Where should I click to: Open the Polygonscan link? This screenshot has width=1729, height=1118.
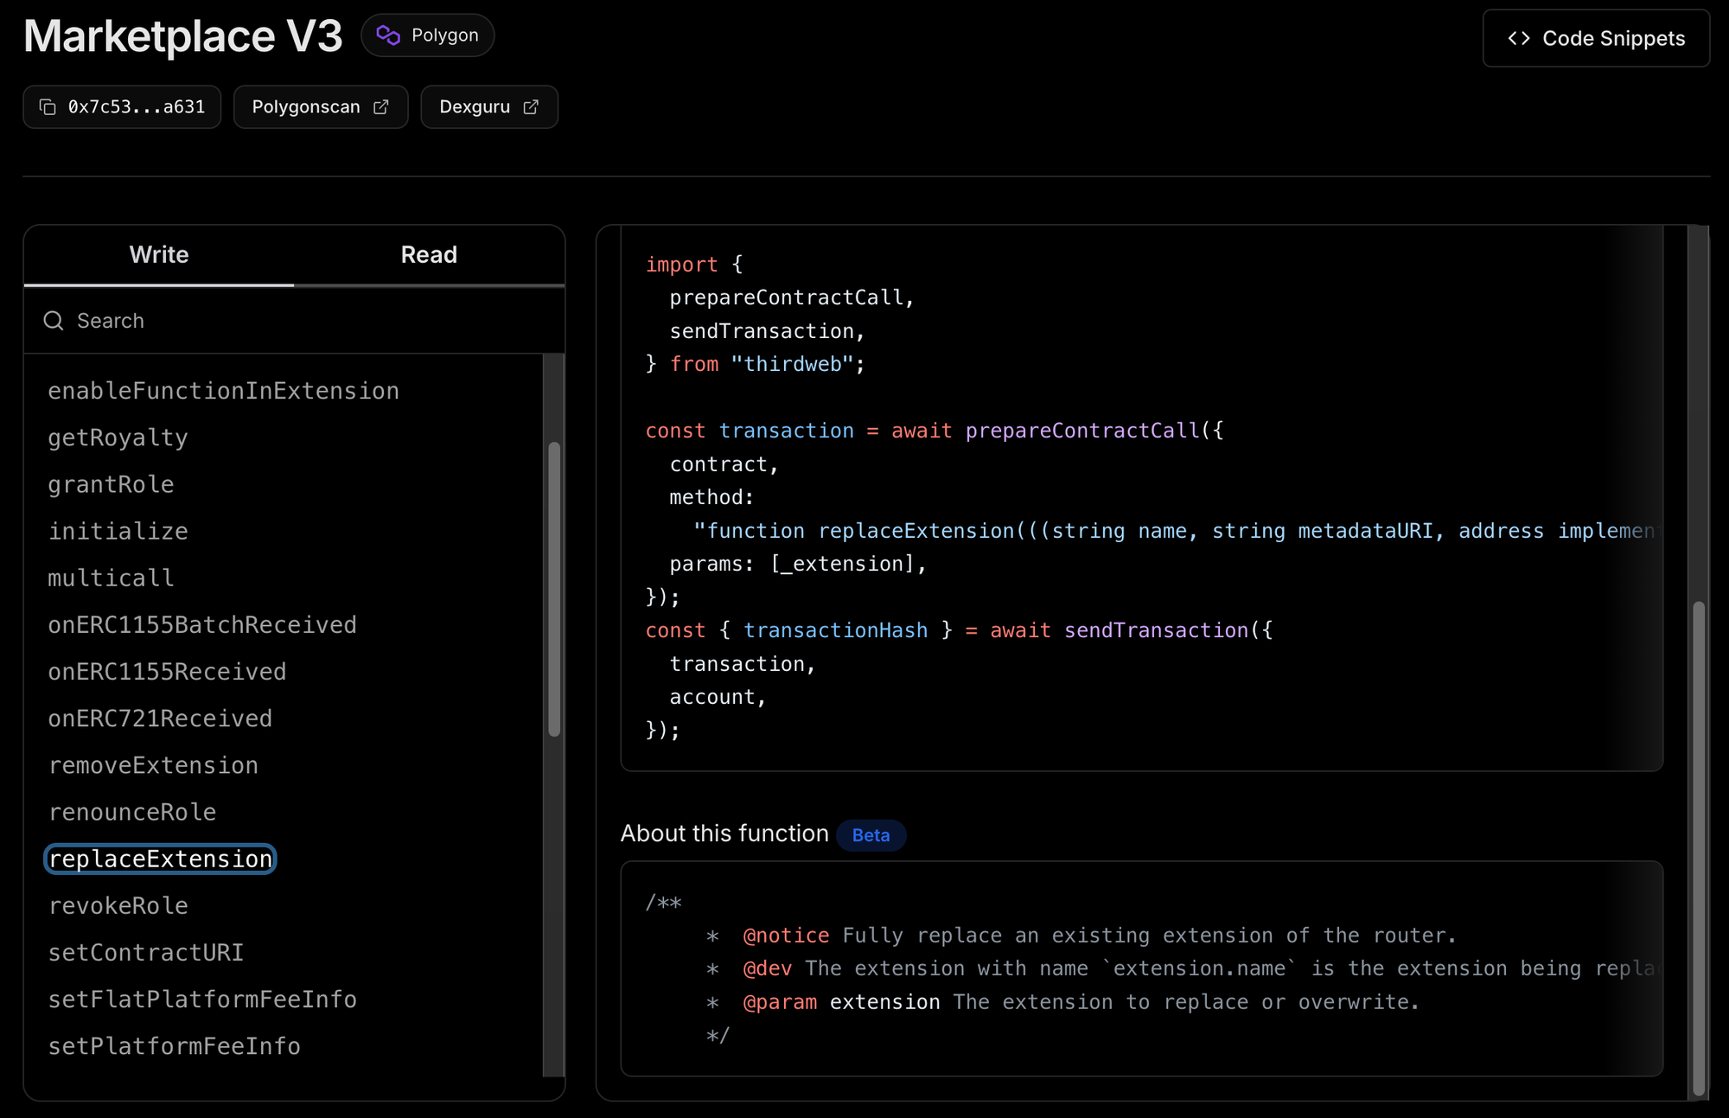(307, 107)
